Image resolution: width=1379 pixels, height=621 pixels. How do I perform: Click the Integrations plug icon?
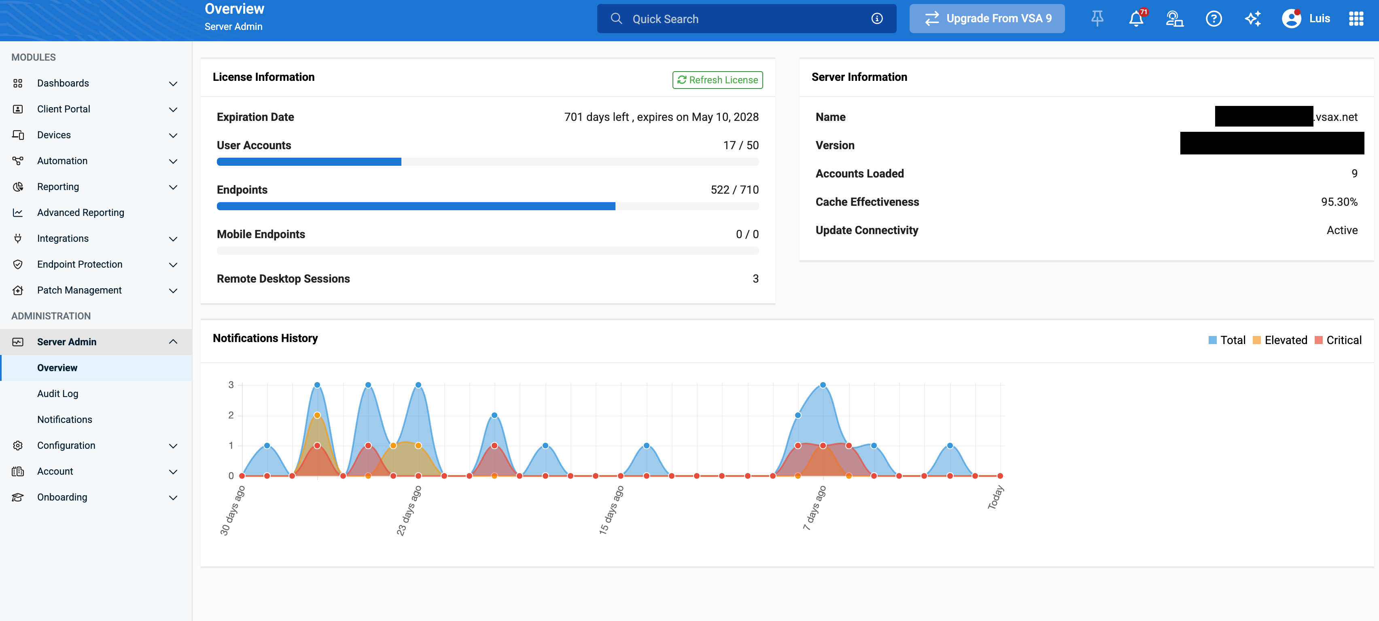pos(18,239)
